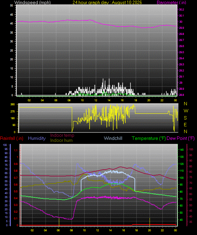Click the yellow marker at hour 06
Image resolution: width=197 pixels, height=235 pixels.
click(x=59, y=222)
